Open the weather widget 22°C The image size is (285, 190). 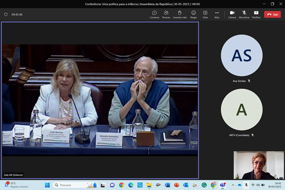click(x=16, y=185)
